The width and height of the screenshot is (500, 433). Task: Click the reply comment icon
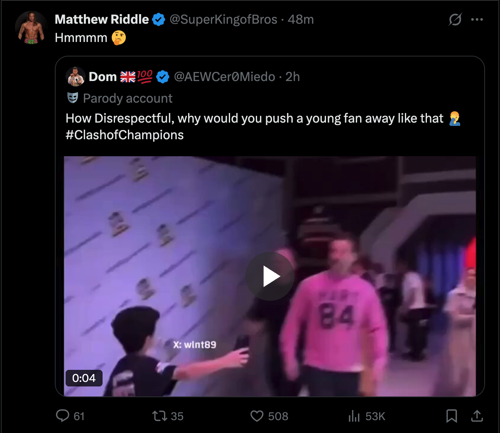(x=63, y=416)
